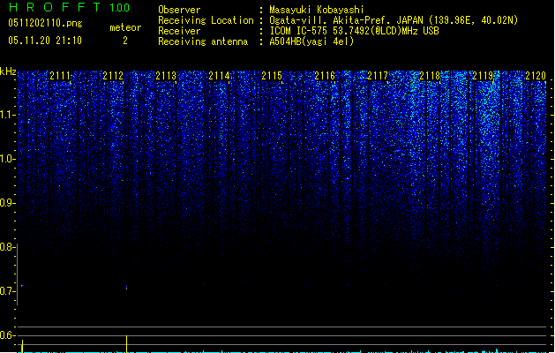This screenshot has width=555, height=353.
Task: Click the HROFFT 1.0.0 title text
Action: coord(70,7)
